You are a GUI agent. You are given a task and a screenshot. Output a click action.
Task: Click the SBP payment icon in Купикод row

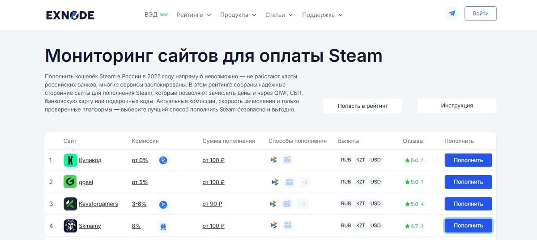pyautogui.click(x=273, y=160)
